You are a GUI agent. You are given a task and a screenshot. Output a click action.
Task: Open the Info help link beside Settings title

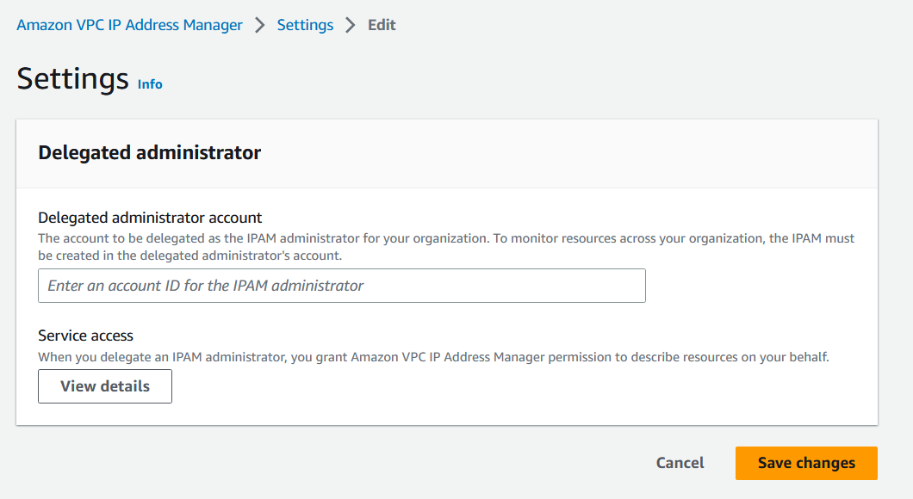pos(149,83)
